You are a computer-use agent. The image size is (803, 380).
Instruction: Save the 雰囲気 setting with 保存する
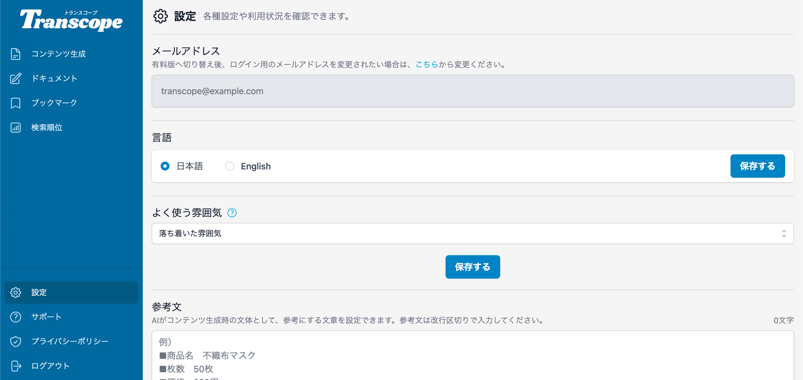(x=472, y=267)
